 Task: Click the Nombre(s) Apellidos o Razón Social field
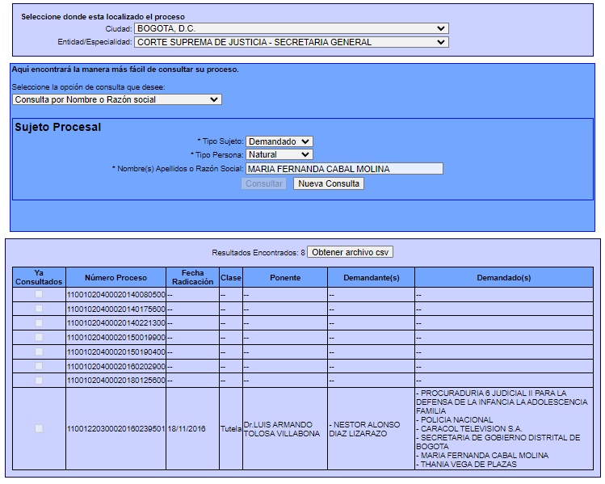[x=344, y=169]
